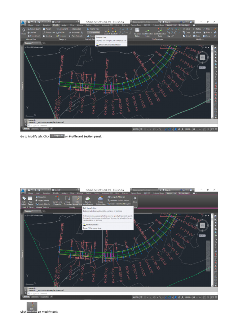Toggle MODEL space button in lower screenshot
Viewport: 238px width, 317px height.
[136, 297]
